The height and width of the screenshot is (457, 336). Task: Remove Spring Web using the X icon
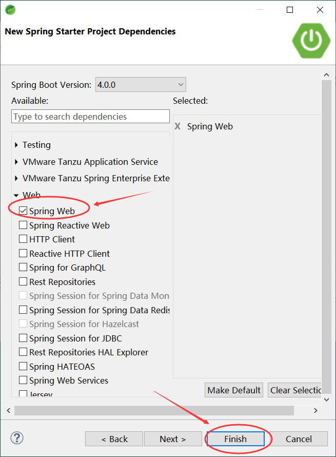[177, 126]
